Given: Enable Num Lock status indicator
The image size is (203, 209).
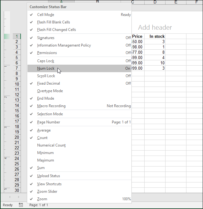Looking at the screenshot, I should click(46, 68).
